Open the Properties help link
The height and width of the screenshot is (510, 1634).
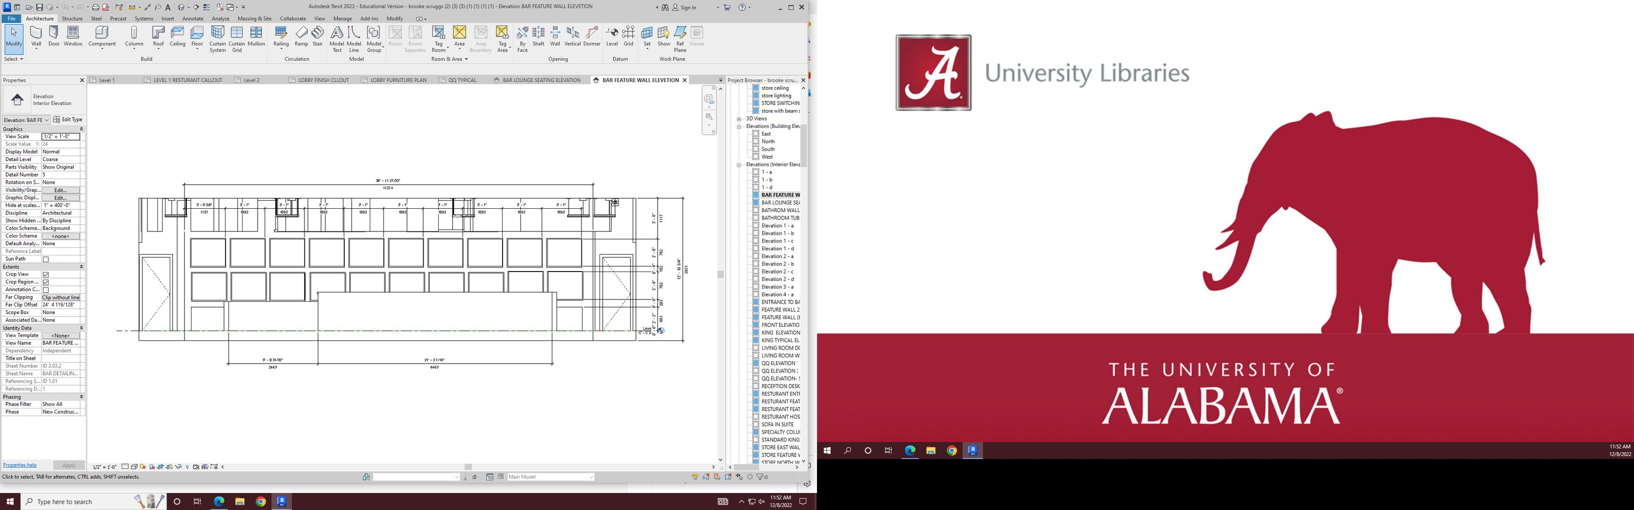[20, 465]
